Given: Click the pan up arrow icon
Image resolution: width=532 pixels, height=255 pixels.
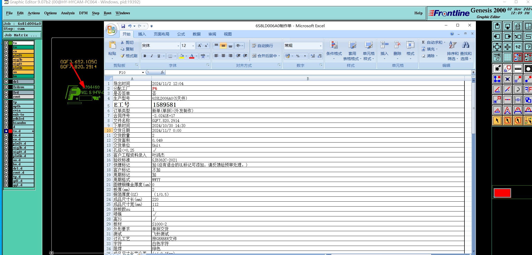Looking at the screenshot, I should [497, 26].
